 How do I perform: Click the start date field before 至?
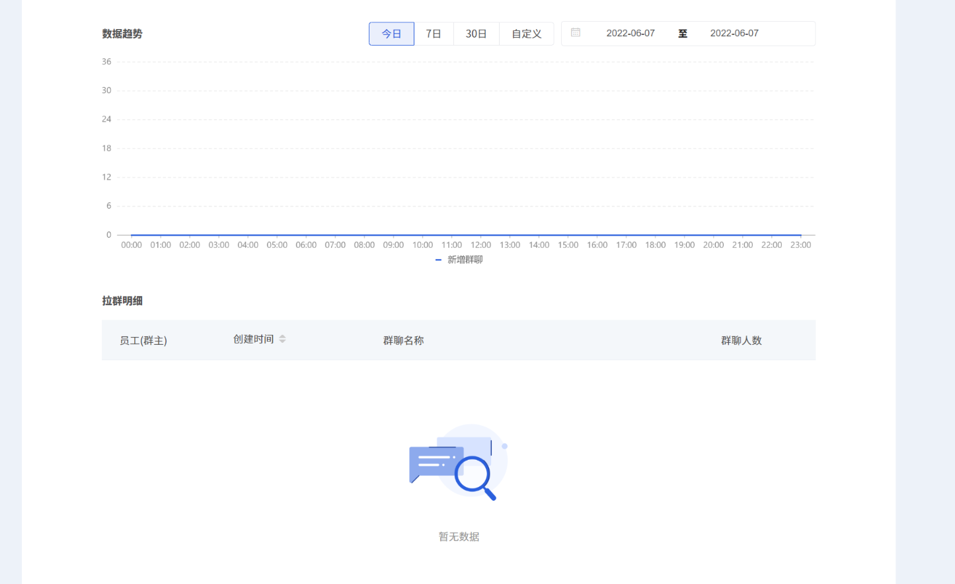630,33
